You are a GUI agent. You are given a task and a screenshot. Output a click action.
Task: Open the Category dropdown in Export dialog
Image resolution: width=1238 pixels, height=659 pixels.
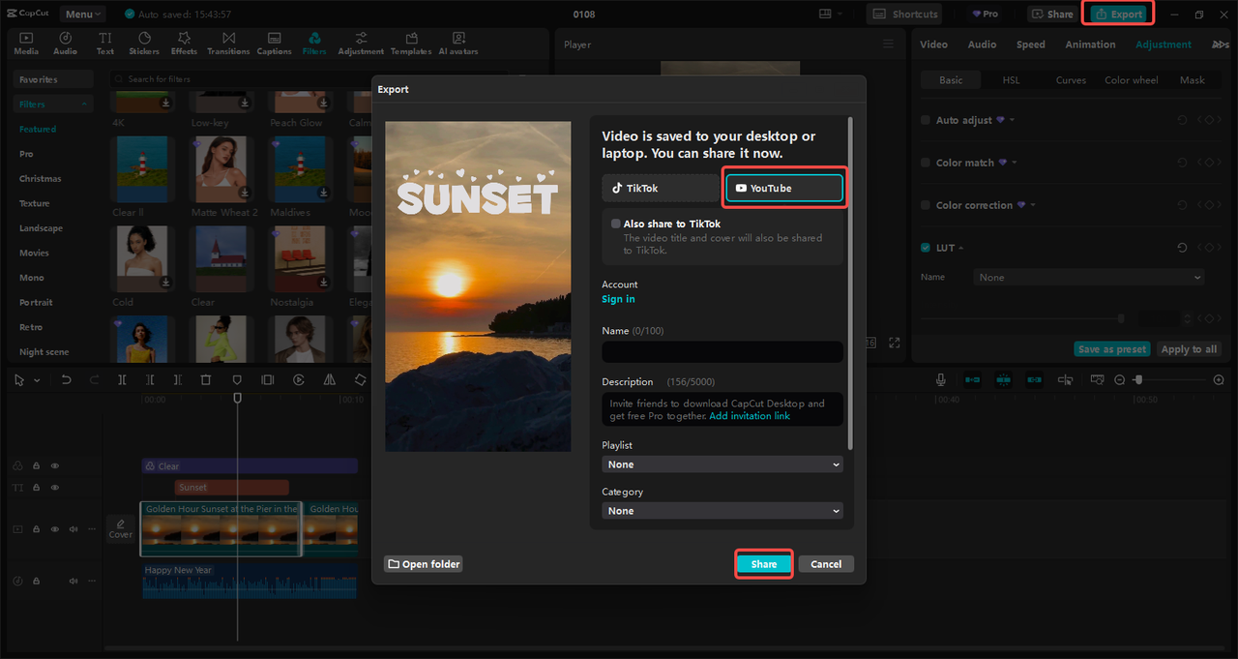722,511
